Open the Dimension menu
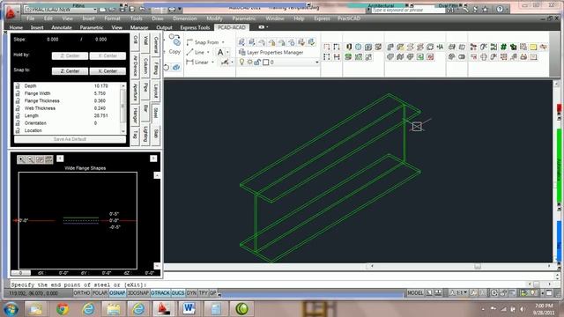The width and height of the screenshot is (564, 317). 185,18
